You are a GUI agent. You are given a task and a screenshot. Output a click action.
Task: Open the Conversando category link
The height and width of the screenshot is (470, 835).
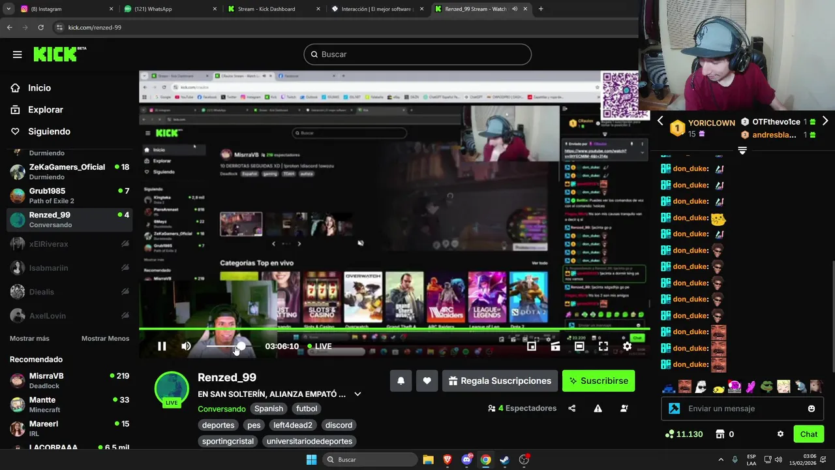[222, 409]
